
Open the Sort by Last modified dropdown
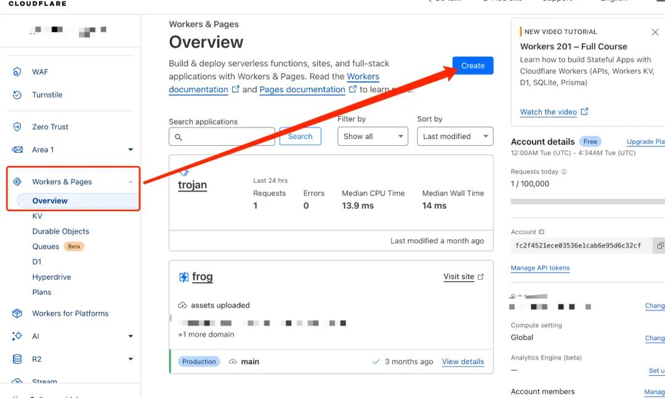pyautogui.click(x=455, y=137)
